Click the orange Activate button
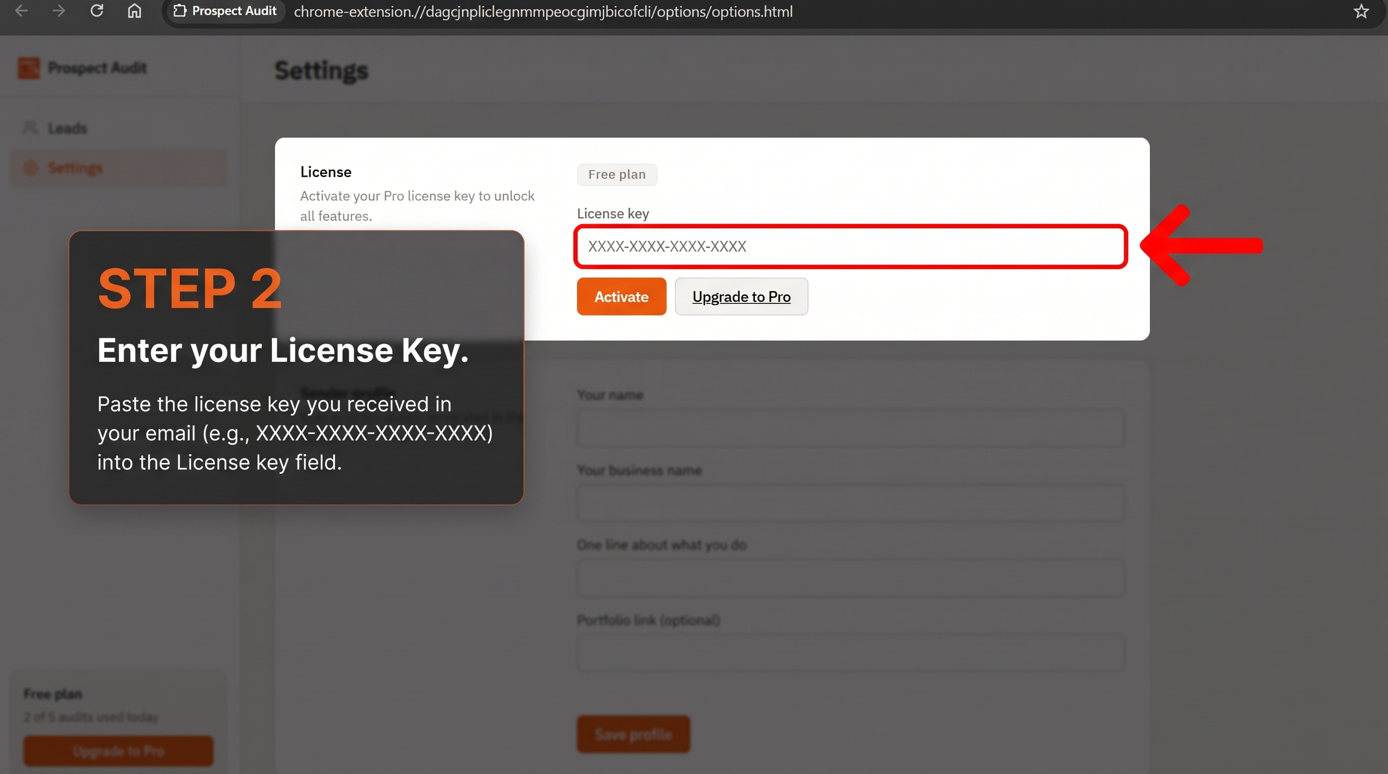This screenshot has height=774, width=1388. click(621, 297)
